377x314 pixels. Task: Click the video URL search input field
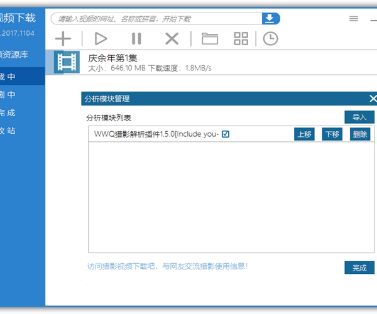point(157,18)
